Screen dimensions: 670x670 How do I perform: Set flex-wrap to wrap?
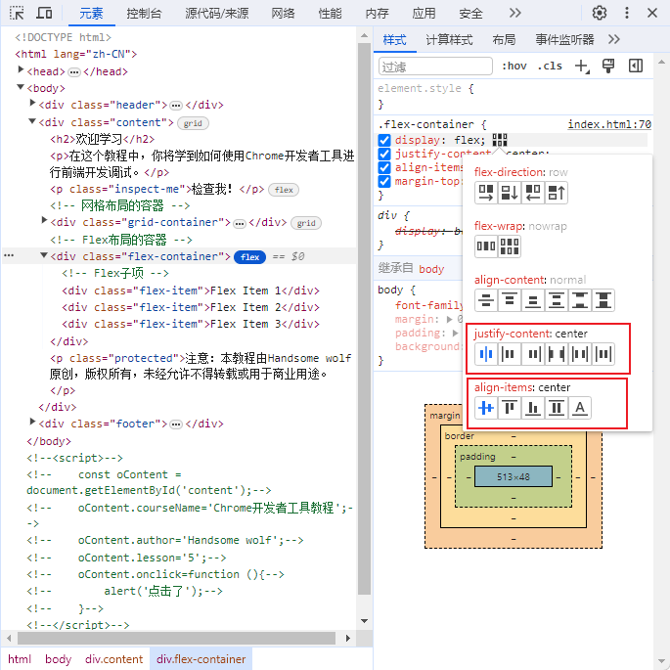point(510,246)
